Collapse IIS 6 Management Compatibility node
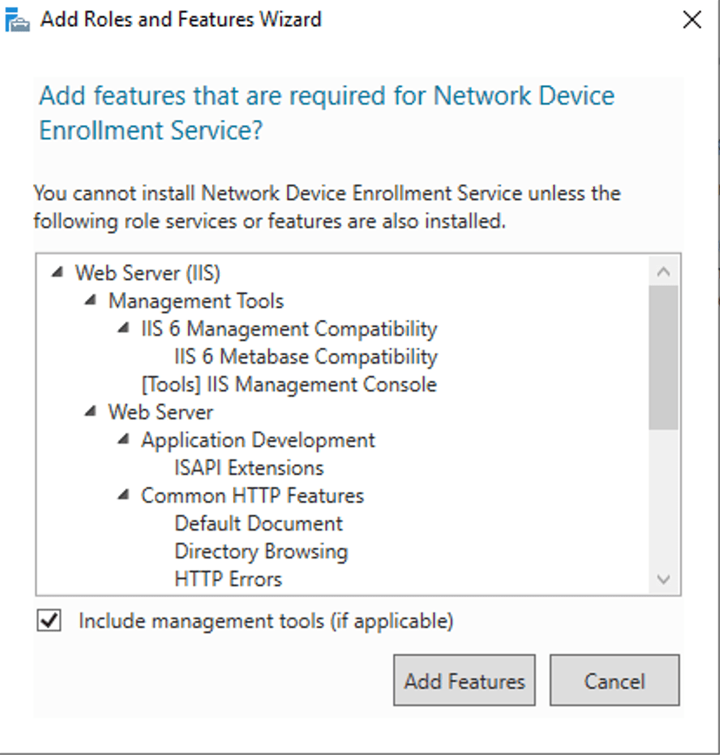 click(123, 329)
